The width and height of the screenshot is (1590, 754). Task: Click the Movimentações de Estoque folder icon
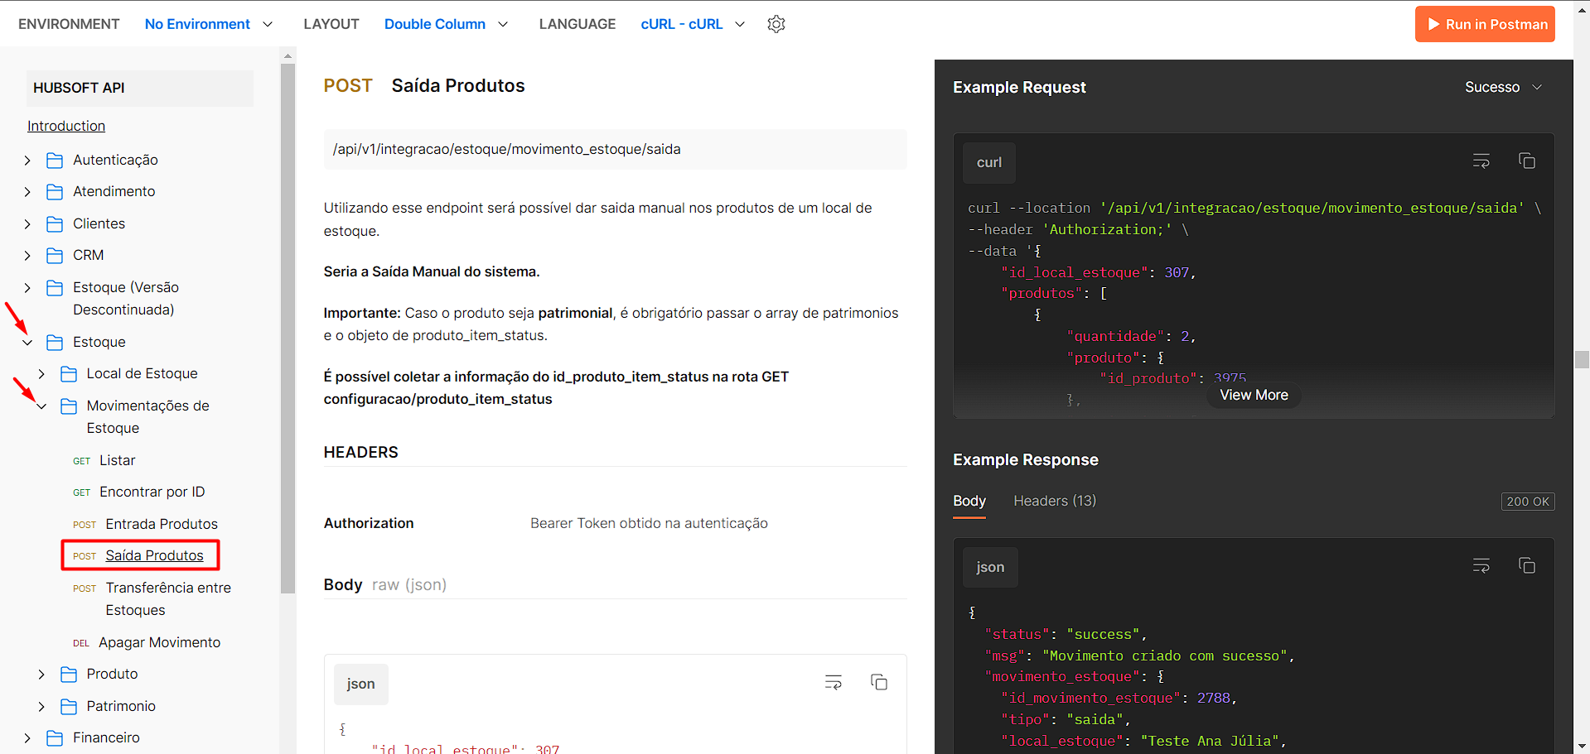tap(69, 406)
